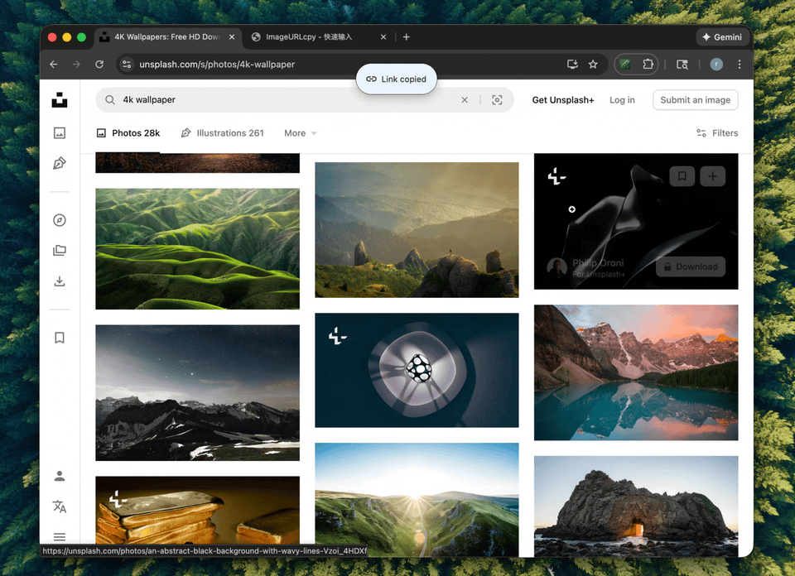Image resolution: width=795 pixels, height=576 pixels.
Task: Open Chrome's Extensions puzzle icon
Action: pyautogui.click(x=648, y=65)
